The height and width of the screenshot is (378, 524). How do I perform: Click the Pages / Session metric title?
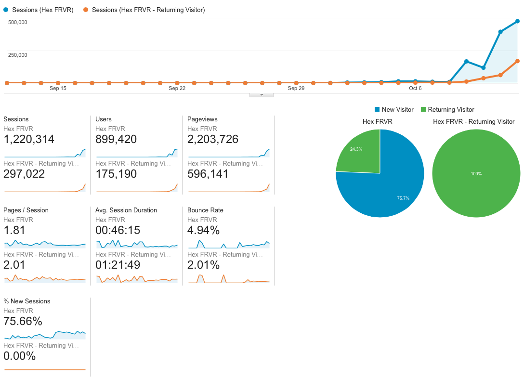(26, 210)
